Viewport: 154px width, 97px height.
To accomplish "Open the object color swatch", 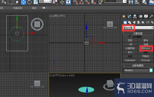I will 151,70.
